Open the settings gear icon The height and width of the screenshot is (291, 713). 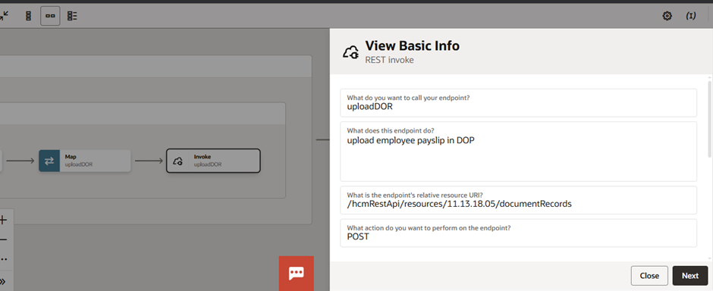pyautogui.click(x=667, y=16)
